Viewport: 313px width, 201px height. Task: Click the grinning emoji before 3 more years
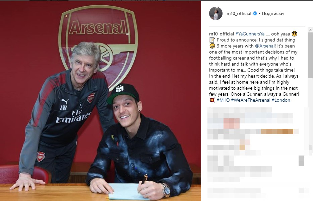click(x=212, y=46)
